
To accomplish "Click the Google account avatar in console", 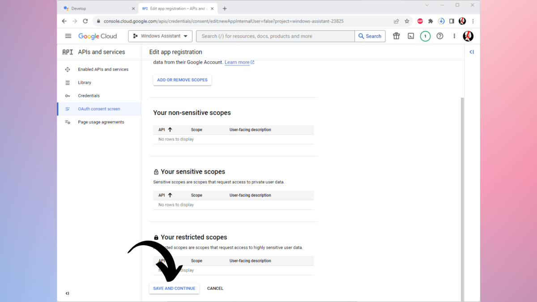I will click(468, 36).
